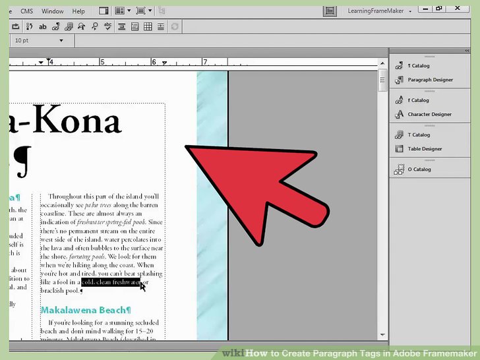The height and width of the screenshot is (360, 480).
Task: Click the spell check abc icon
Action: tap(109, 27)
